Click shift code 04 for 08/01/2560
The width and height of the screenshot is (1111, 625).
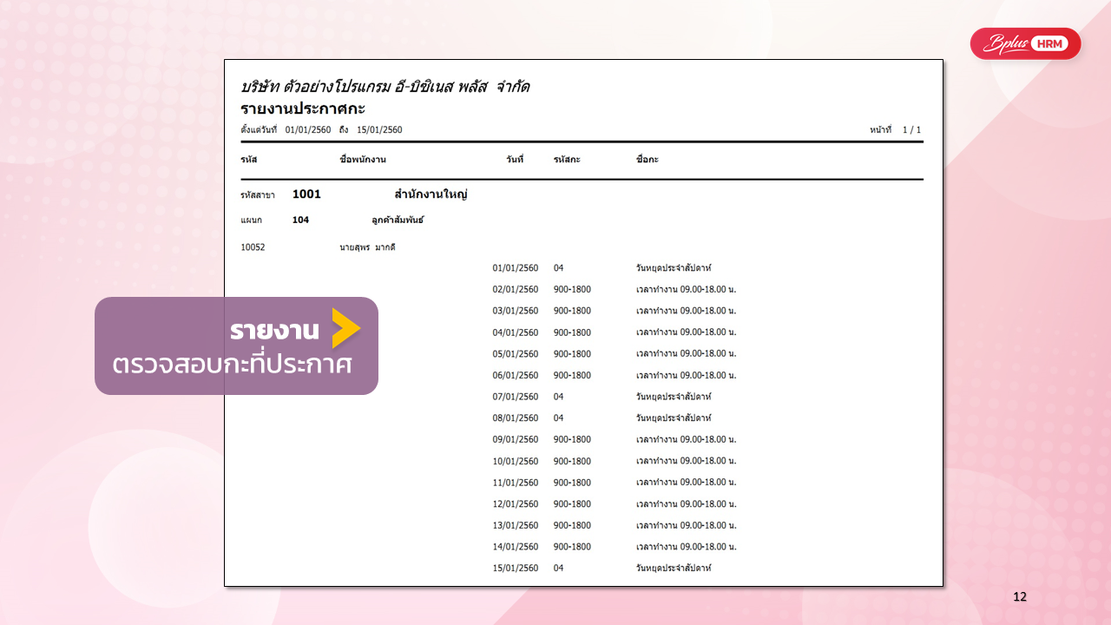coord(559,418)
